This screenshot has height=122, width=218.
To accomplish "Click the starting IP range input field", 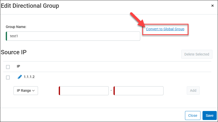I will pos(84,91).
